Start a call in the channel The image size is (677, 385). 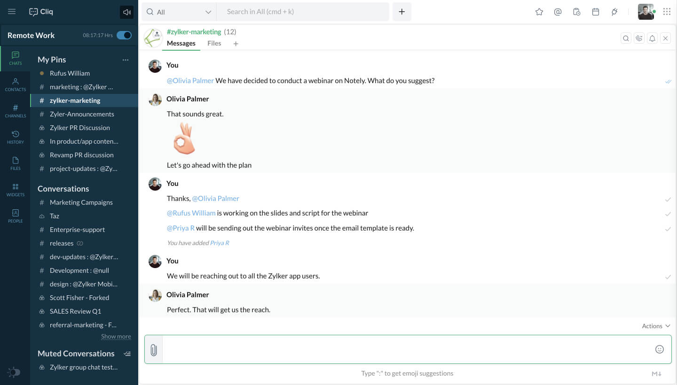[639, 38]
